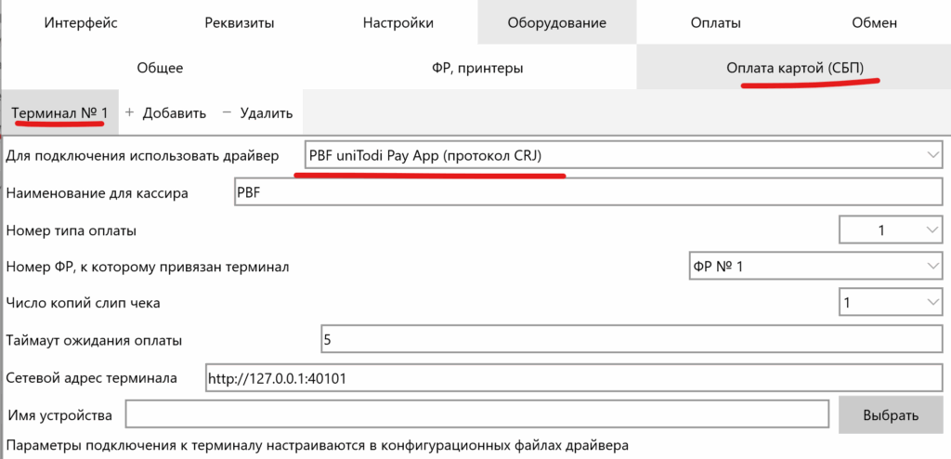Switch to the Общее subtab
The height and width of the screenshot is (459, 951).
(x=160, y=67)
